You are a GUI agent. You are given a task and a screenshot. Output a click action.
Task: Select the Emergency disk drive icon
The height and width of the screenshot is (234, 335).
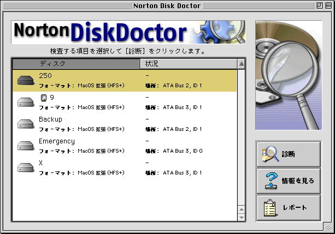tap(26, 146)
